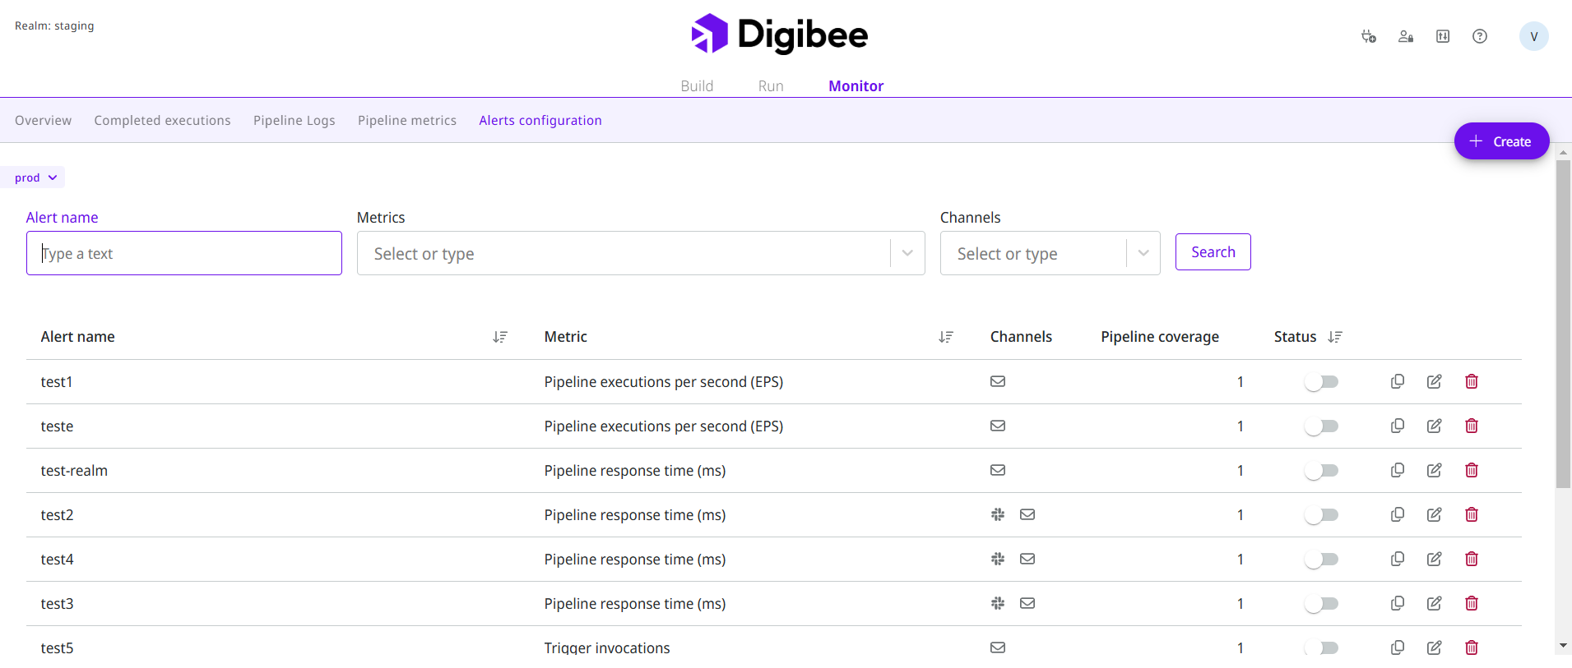The image size is (1572, 668).
Task: Sort table by Status column
Action: pyautogui.click(x=1334, y=337)
